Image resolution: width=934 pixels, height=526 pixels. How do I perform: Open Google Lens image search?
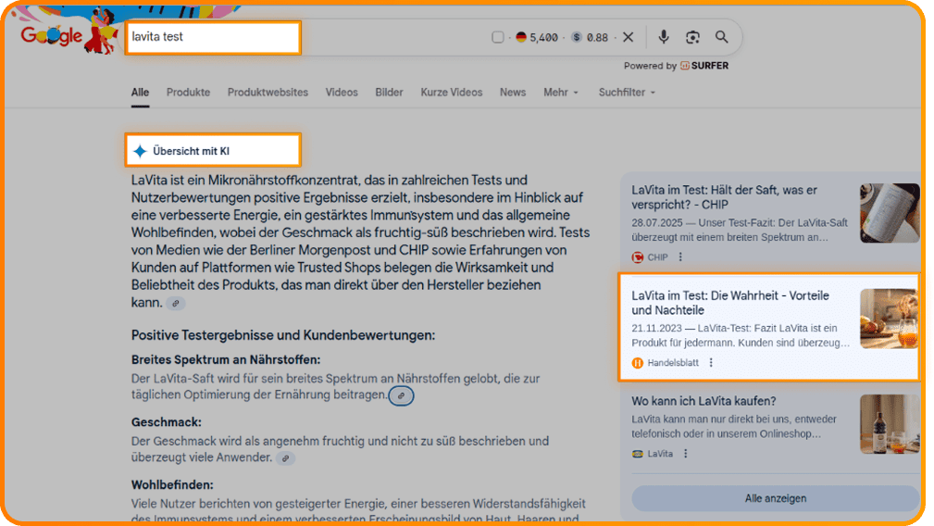click(x=692, y=37)
